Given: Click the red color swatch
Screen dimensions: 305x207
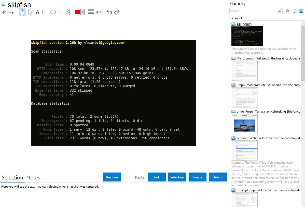Looking at the screenshot, I should 78,12.
